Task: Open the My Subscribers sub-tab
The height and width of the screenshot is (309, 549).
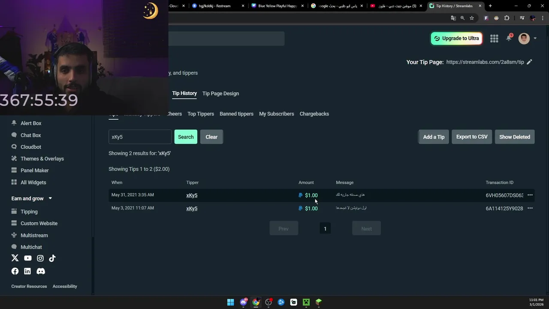Action: 277,114
